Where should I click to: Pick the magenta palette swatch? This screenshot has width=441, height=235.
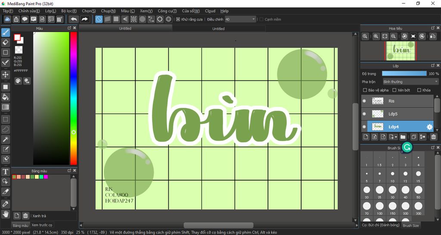46,177
